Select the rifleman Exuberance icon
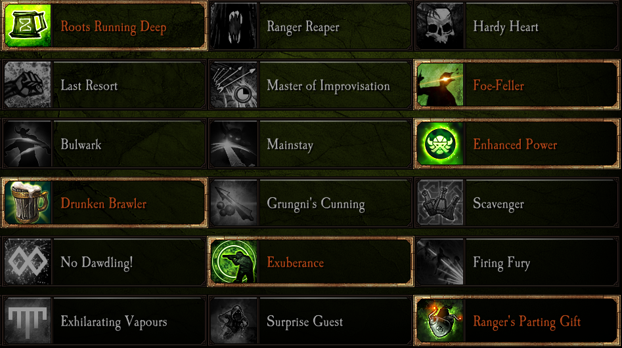 (234, 261)
